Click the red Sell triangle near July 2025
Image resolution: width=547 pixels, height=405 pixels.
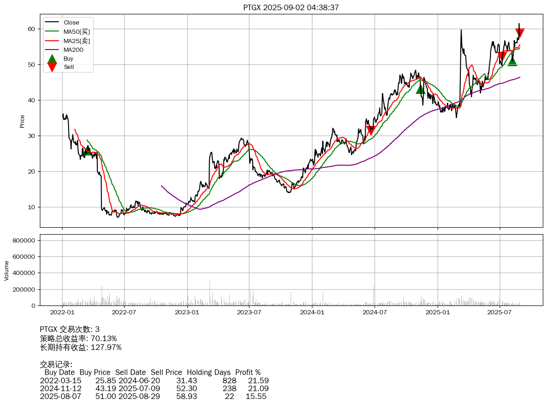point(502,56)
